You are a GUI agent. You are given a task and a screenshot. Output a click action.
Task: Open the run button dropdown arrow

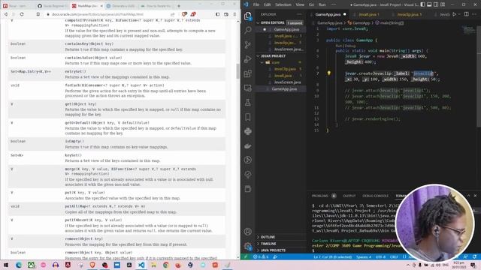(x=459, y=14)
